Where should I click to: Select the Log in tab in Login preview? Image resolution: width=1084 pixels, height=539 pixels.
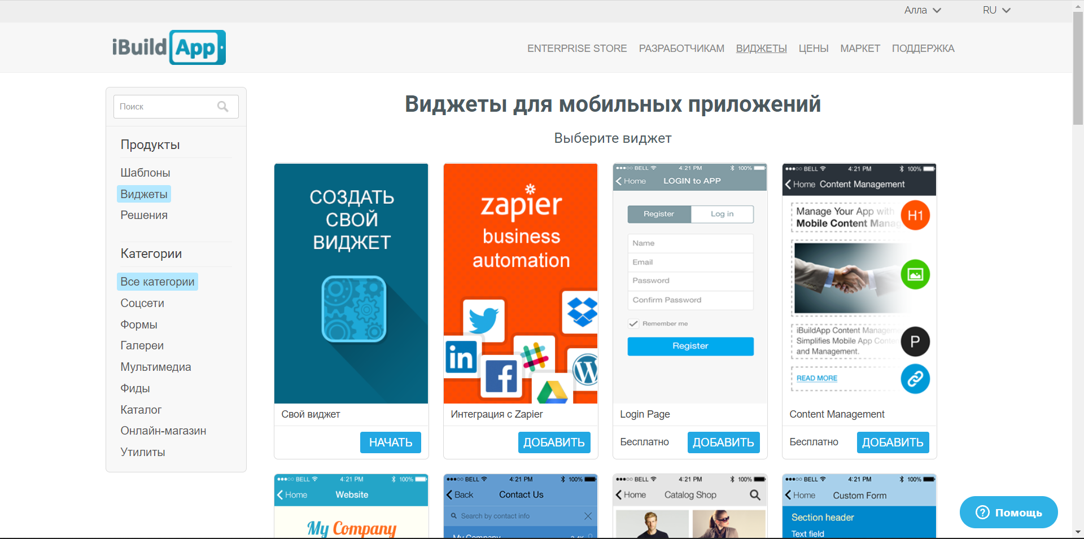point(722,214)
